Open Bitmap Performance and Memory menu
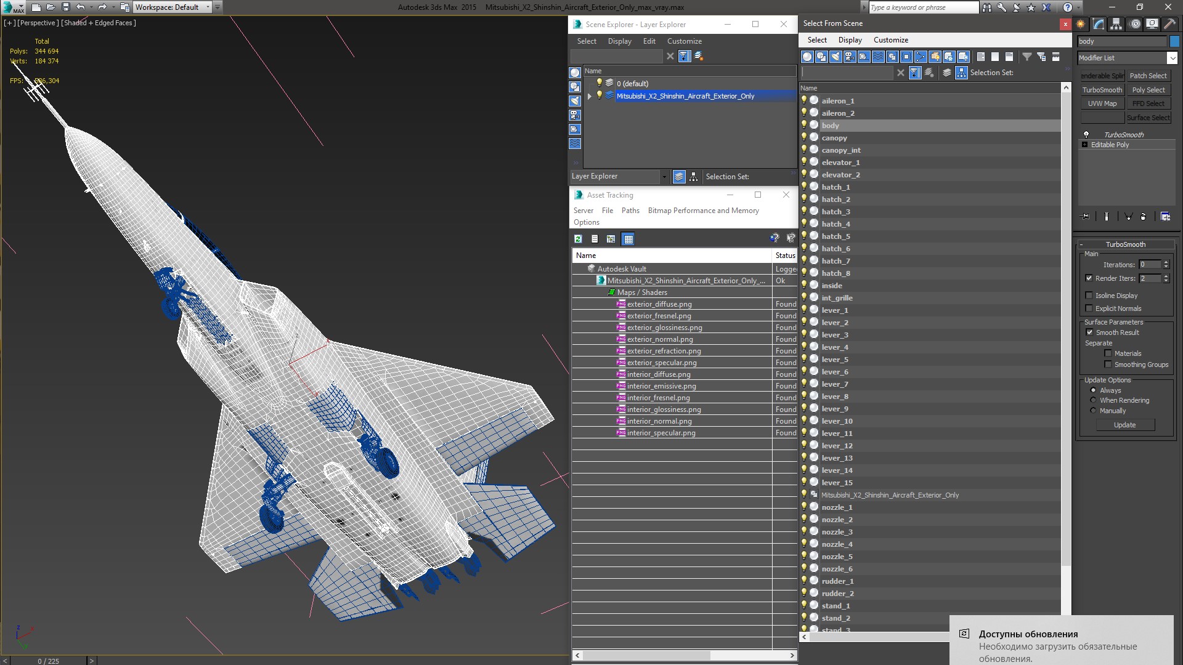This screenshot has height=665, width=1183. click(703, 211)
